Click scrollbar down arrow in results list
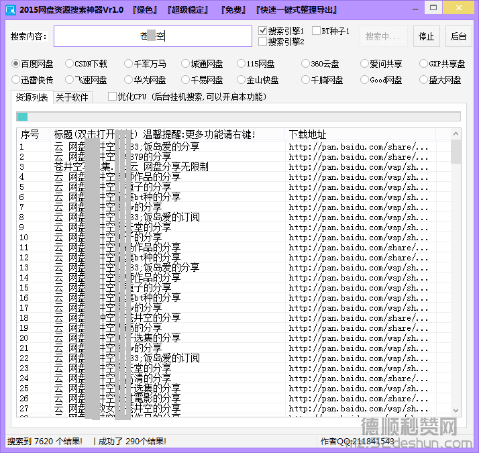 click(456, 411)
